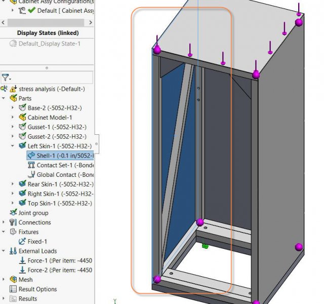Viewport: 324px width, 304px height.
Task: Click the Joint group icon
Action: click(x=13, y=213)
